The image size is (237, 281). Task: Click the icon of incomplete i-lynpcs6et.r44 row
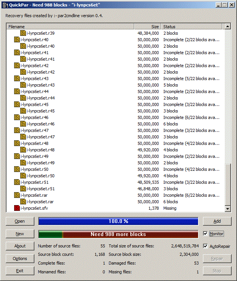point(17,92)
